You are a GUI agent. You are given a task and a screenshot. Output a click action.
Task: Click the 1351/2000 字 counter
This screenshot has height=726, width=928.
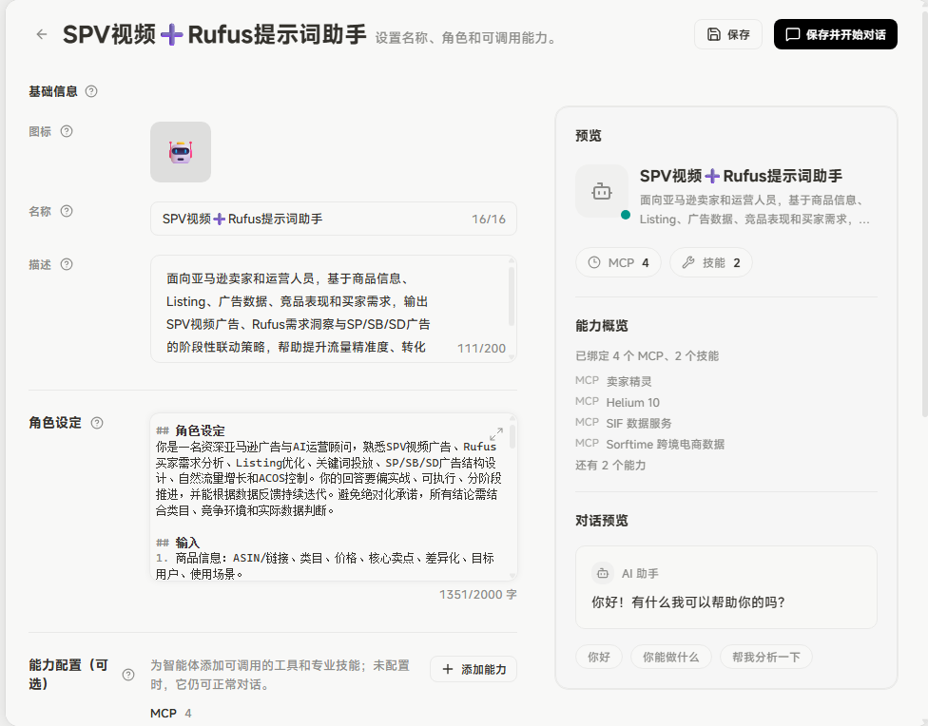tap(477, 595)
